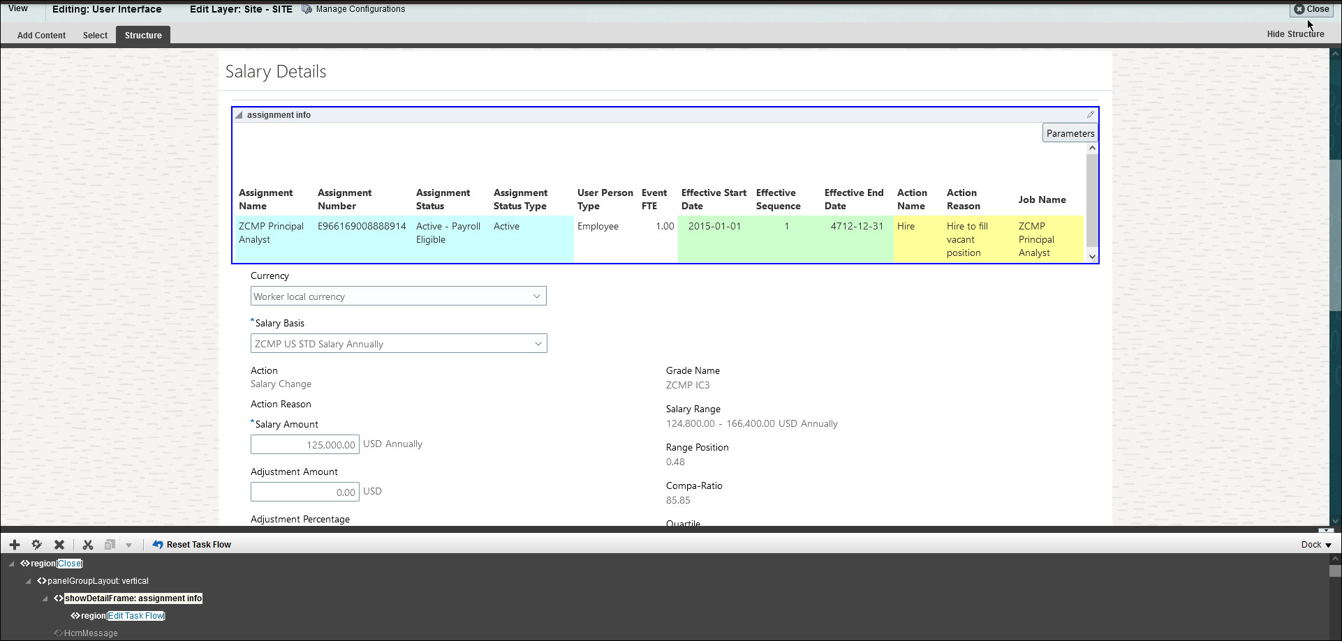Image resolution: width=1342 pixels, height=641 pixels.
Task: Collapse the showDetailFrame assignment info node
Action: [45, 598]
